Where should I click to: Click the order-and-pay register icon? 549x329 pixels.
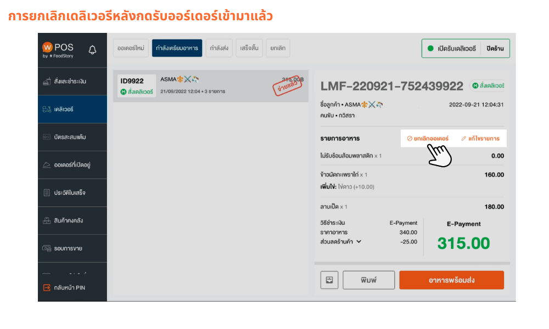[47, 82]
